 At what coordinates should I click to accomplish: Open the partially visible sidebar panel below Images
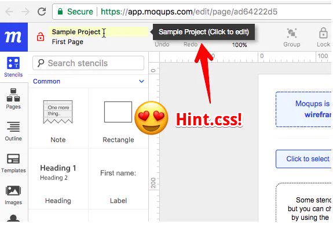pyautogui.click(x=13, y=218)
